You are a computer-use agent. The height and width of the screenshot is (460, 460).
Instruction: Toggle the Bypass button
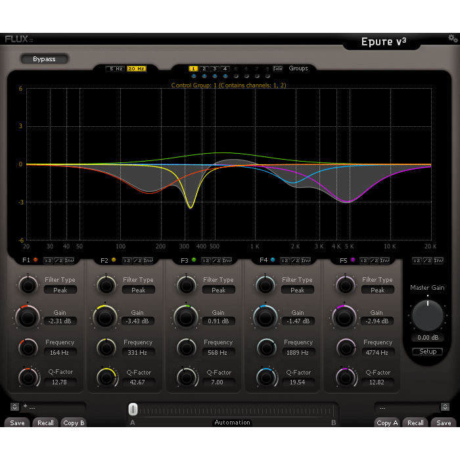click(x=44, y=59)
